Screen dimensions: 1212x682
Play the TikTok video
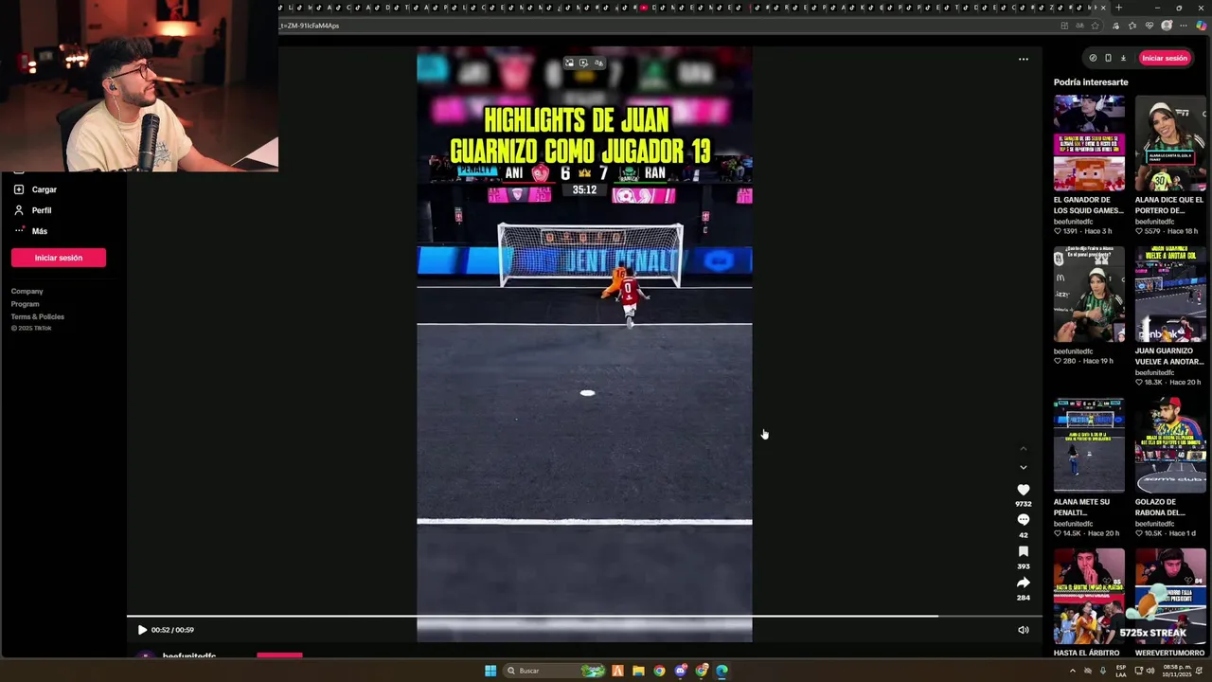[x=142, y=630]
